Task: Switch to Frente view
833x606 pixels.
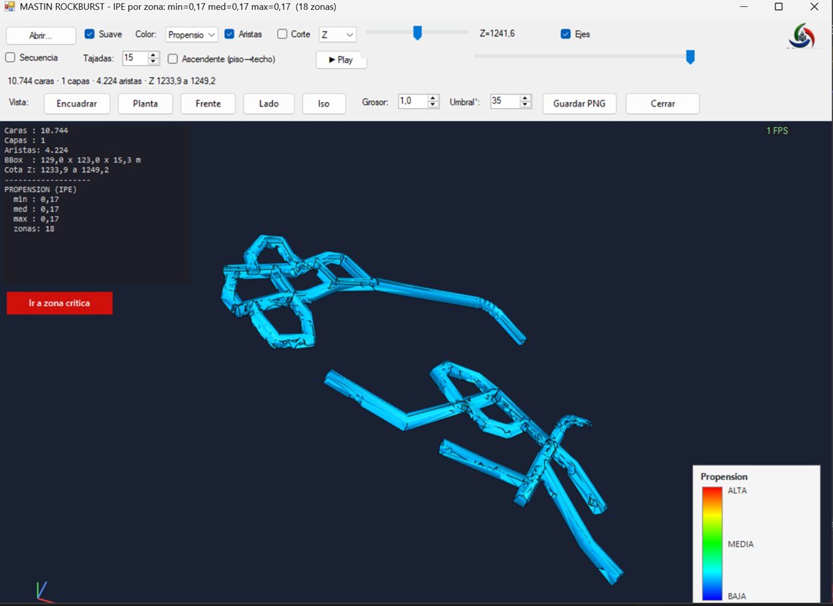Action: click(x=208, y=104)
